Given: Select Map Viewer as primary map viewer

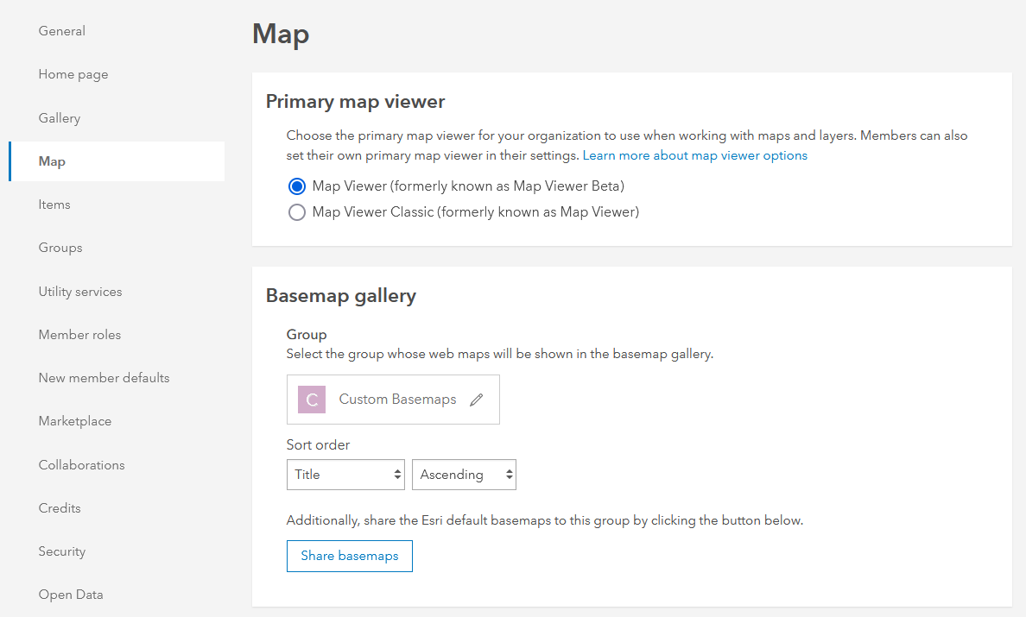Looking at the screenshot, I should pos(297,186).
